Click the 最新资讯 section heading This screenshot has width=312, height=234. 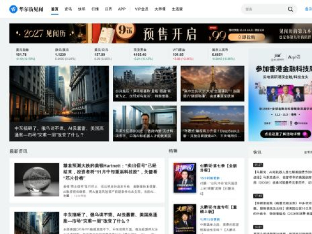tap(19, 151)
